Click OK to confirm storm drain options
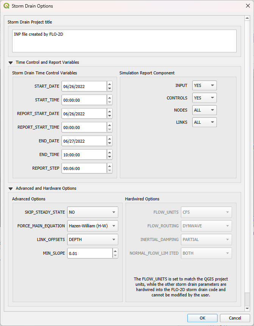Screen dimensions: 254x326 (x=202, y=318)
